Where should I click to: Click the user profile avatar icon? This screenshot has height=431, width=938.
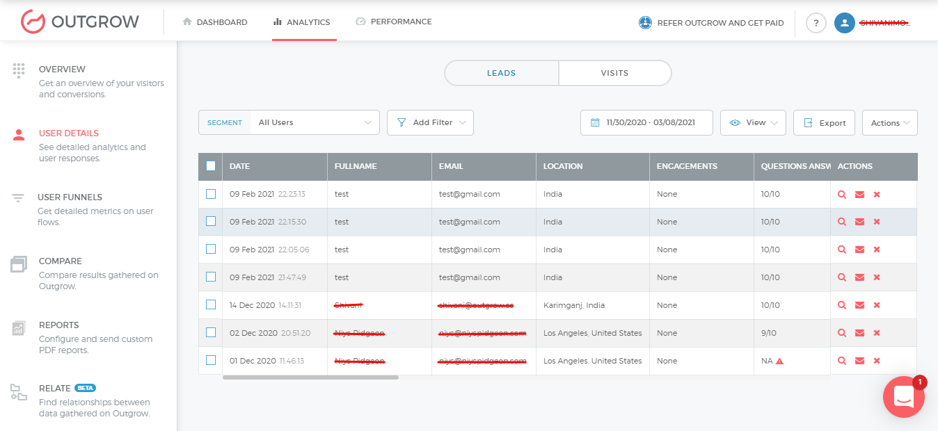[845, 23]
